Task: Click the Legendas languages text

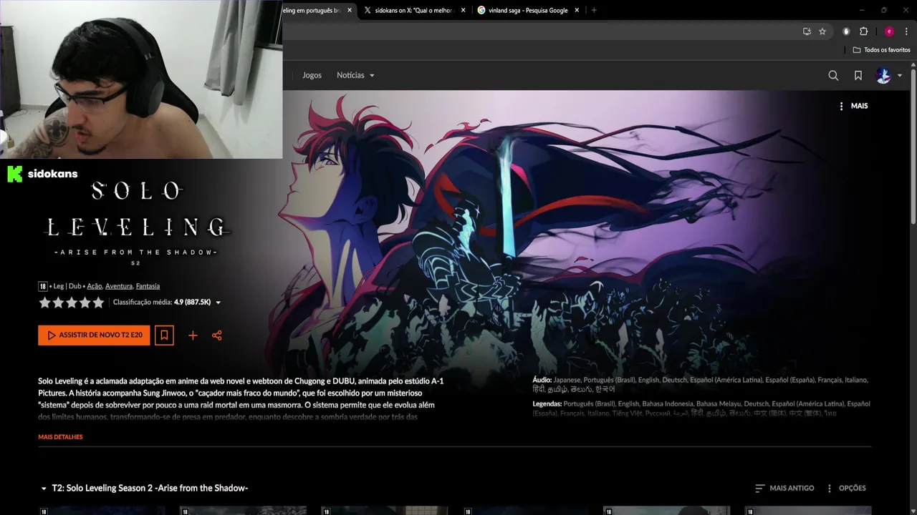Action: [701, 408]
